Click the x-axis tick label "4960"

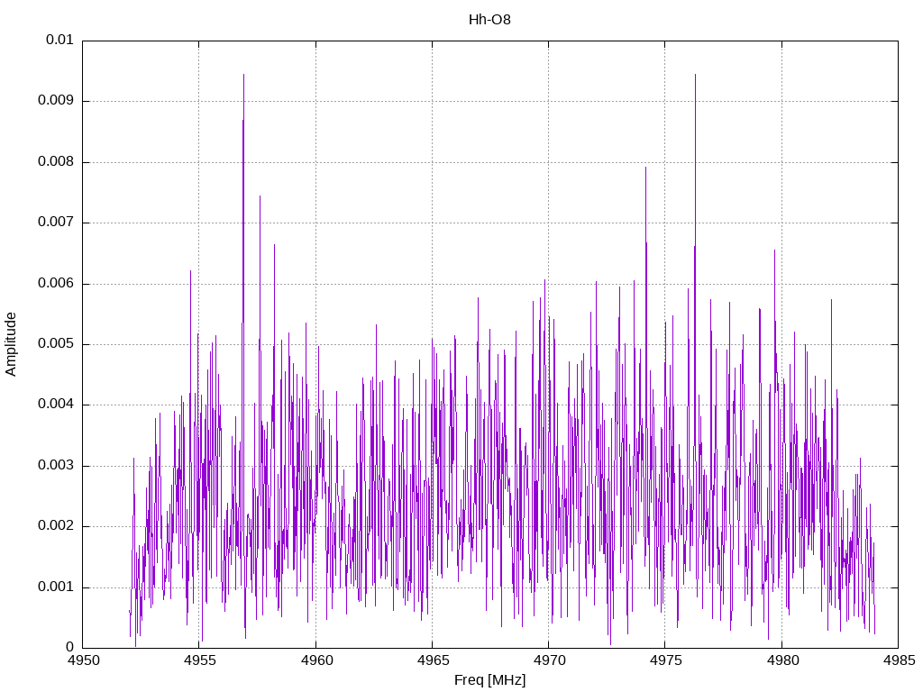(316, 660)
